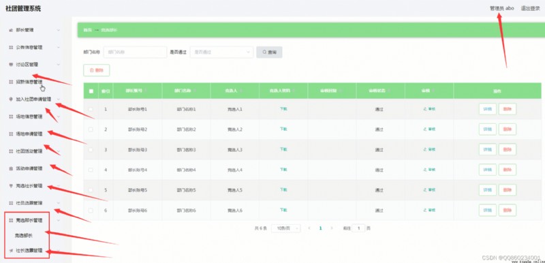Screen dimensions: 545x263
Task: Click the 审核 edit icon in row 2
Action: tap(424, 129)
